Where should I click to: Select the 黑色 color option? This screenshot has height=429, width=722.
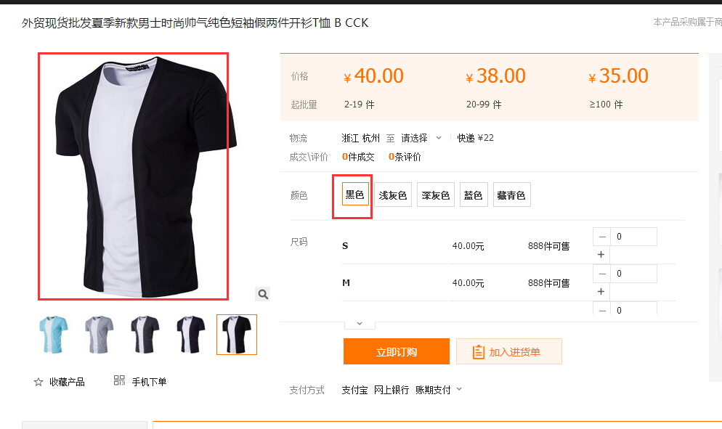tap(355, 195)
